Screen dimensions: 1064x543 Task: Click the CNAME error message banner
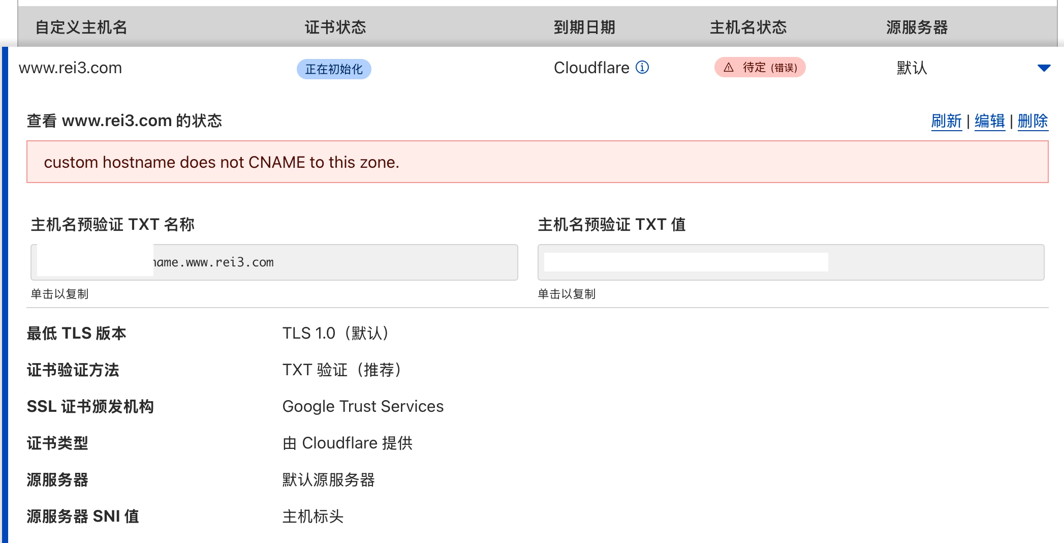click(537, 162)
